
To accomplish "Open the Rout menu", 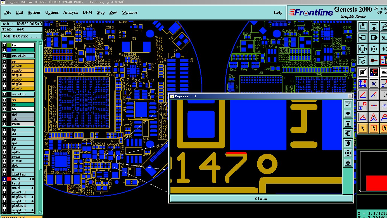I will [x=113, y=12].
